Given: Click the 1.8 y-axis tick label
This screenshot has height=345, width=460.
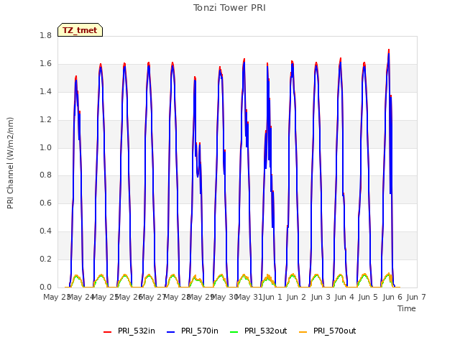Looking at the screenshot, I should click(45, 36).
